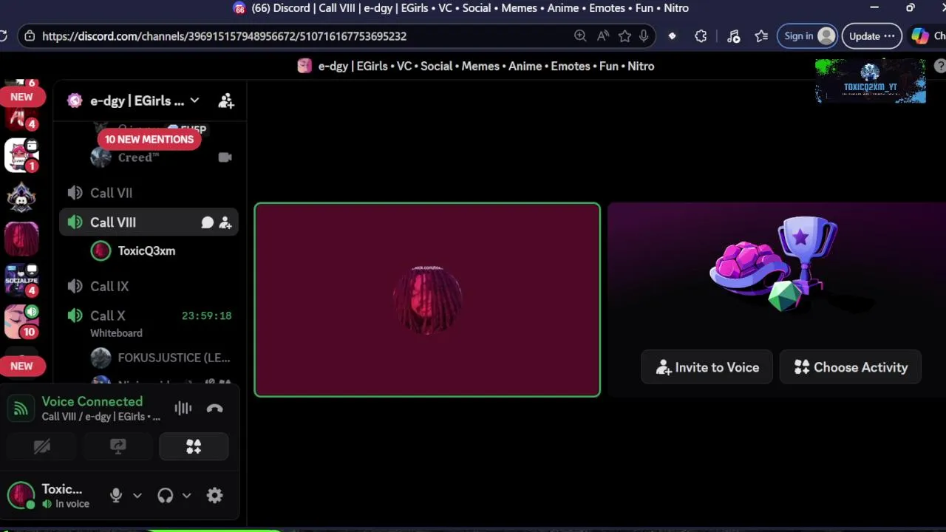Click the lower NEW unread indicator pill
946x532 pixels.
21,366
